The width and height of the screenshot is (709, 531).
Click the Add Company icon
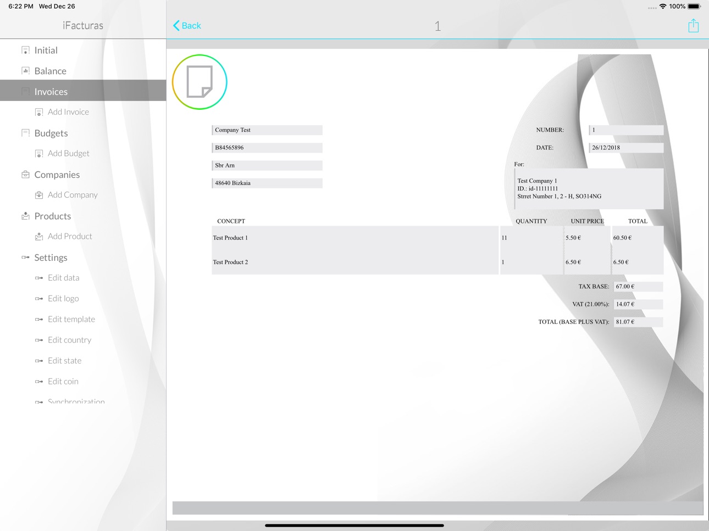pos(39,195)
